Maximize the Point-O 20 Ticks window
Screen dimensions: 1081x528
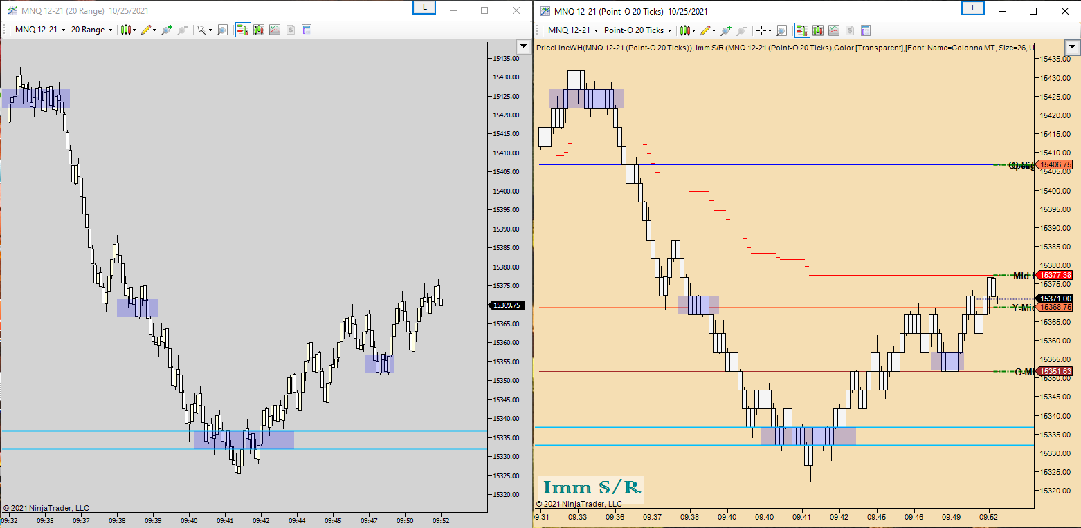[1033, 10]
